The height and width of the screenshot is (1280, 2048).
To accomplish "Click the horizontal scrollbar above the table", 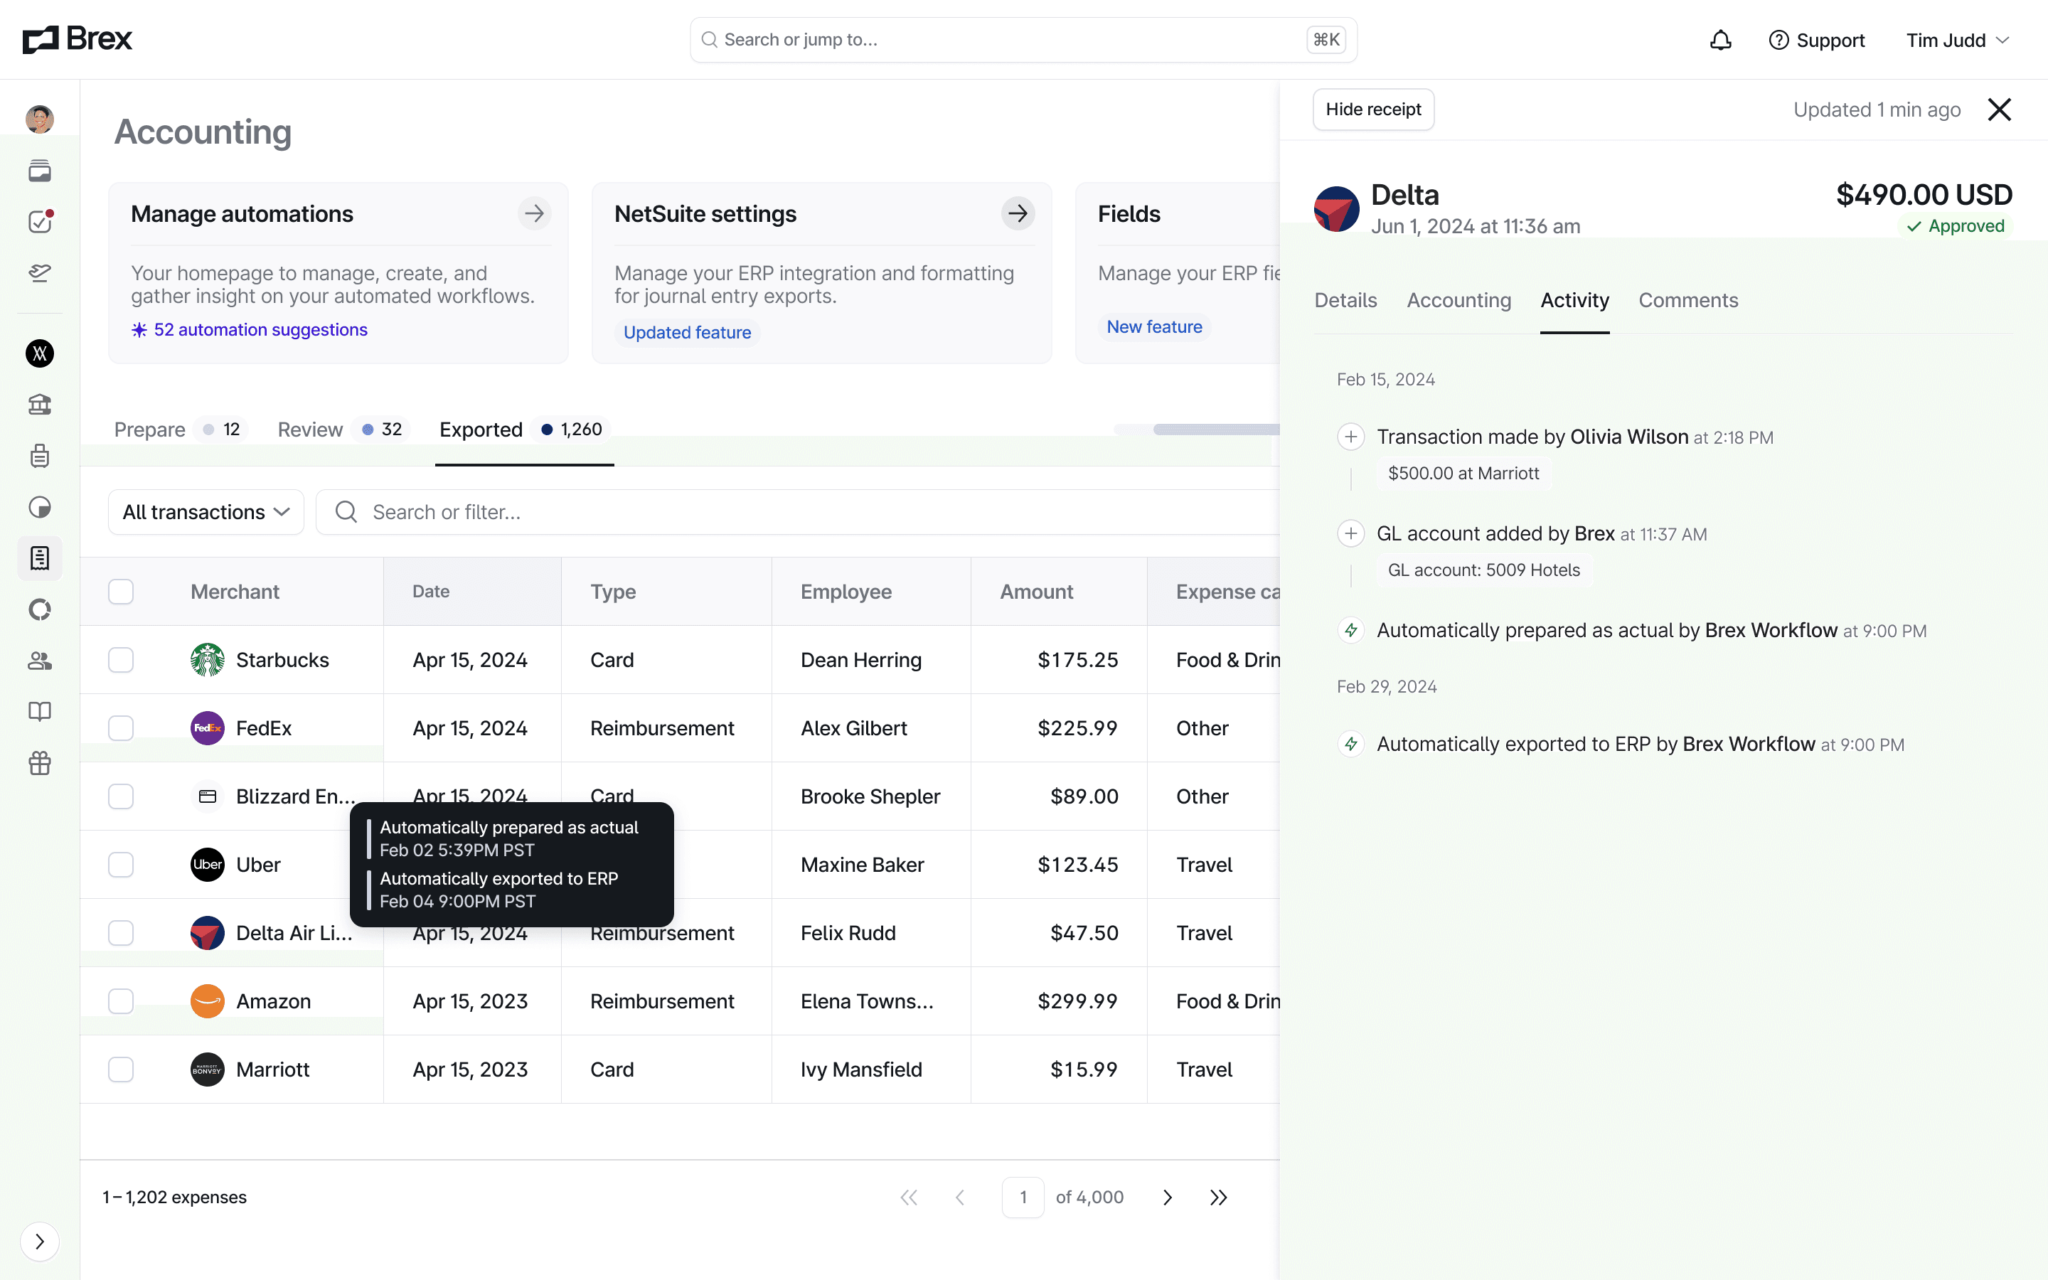I will [1215, 430].
